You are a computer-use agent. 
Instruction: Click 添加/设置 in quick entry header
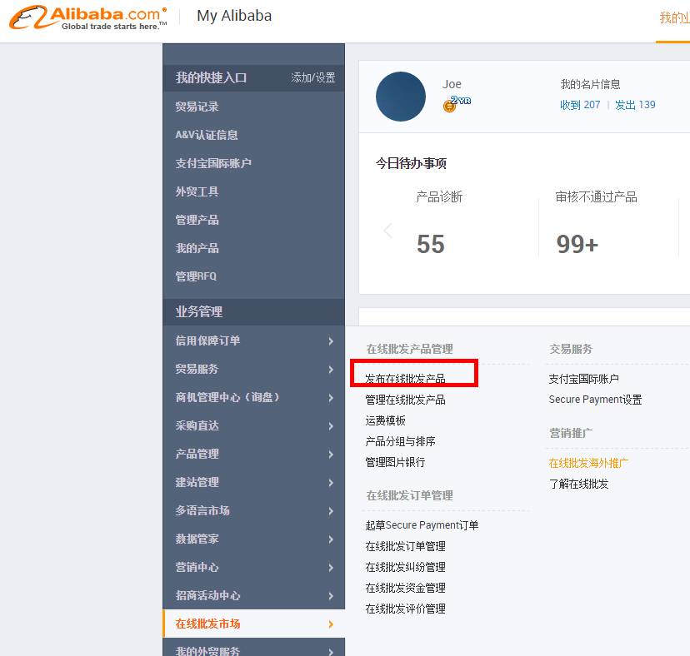pos(312,77)
